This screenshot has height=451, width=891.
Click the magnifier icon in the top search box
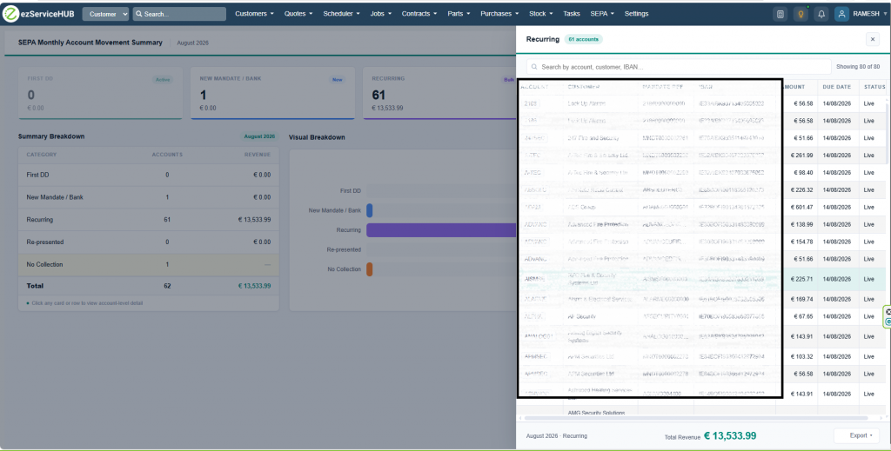[x=139, y=14]
